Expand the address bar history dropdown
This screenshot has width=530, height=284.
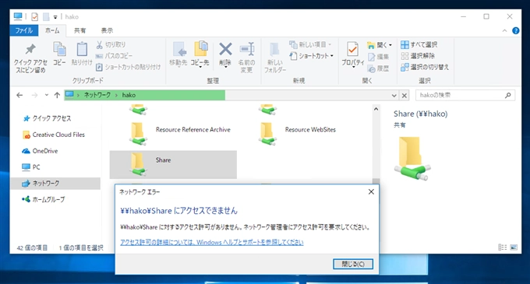(x=394, y=96)
